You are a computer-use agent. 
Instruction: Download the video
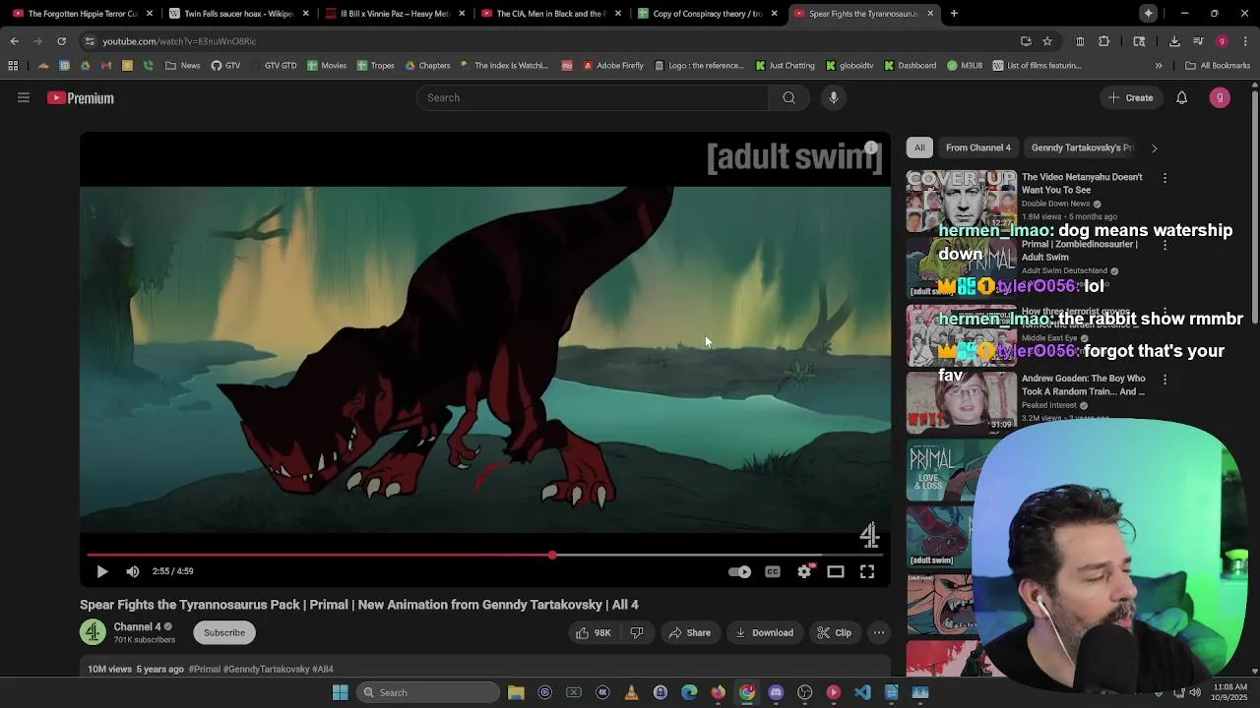click(764, 632)
